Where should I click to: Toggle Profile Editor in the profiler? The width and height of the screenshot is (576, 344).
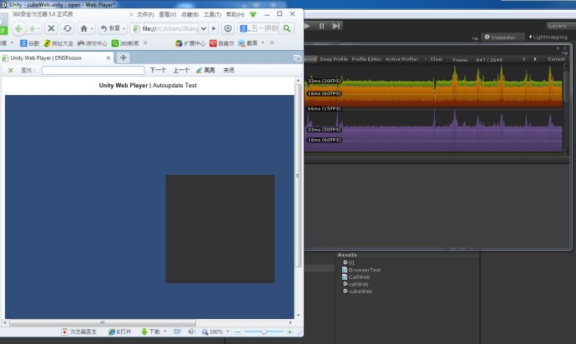[366, 59]
